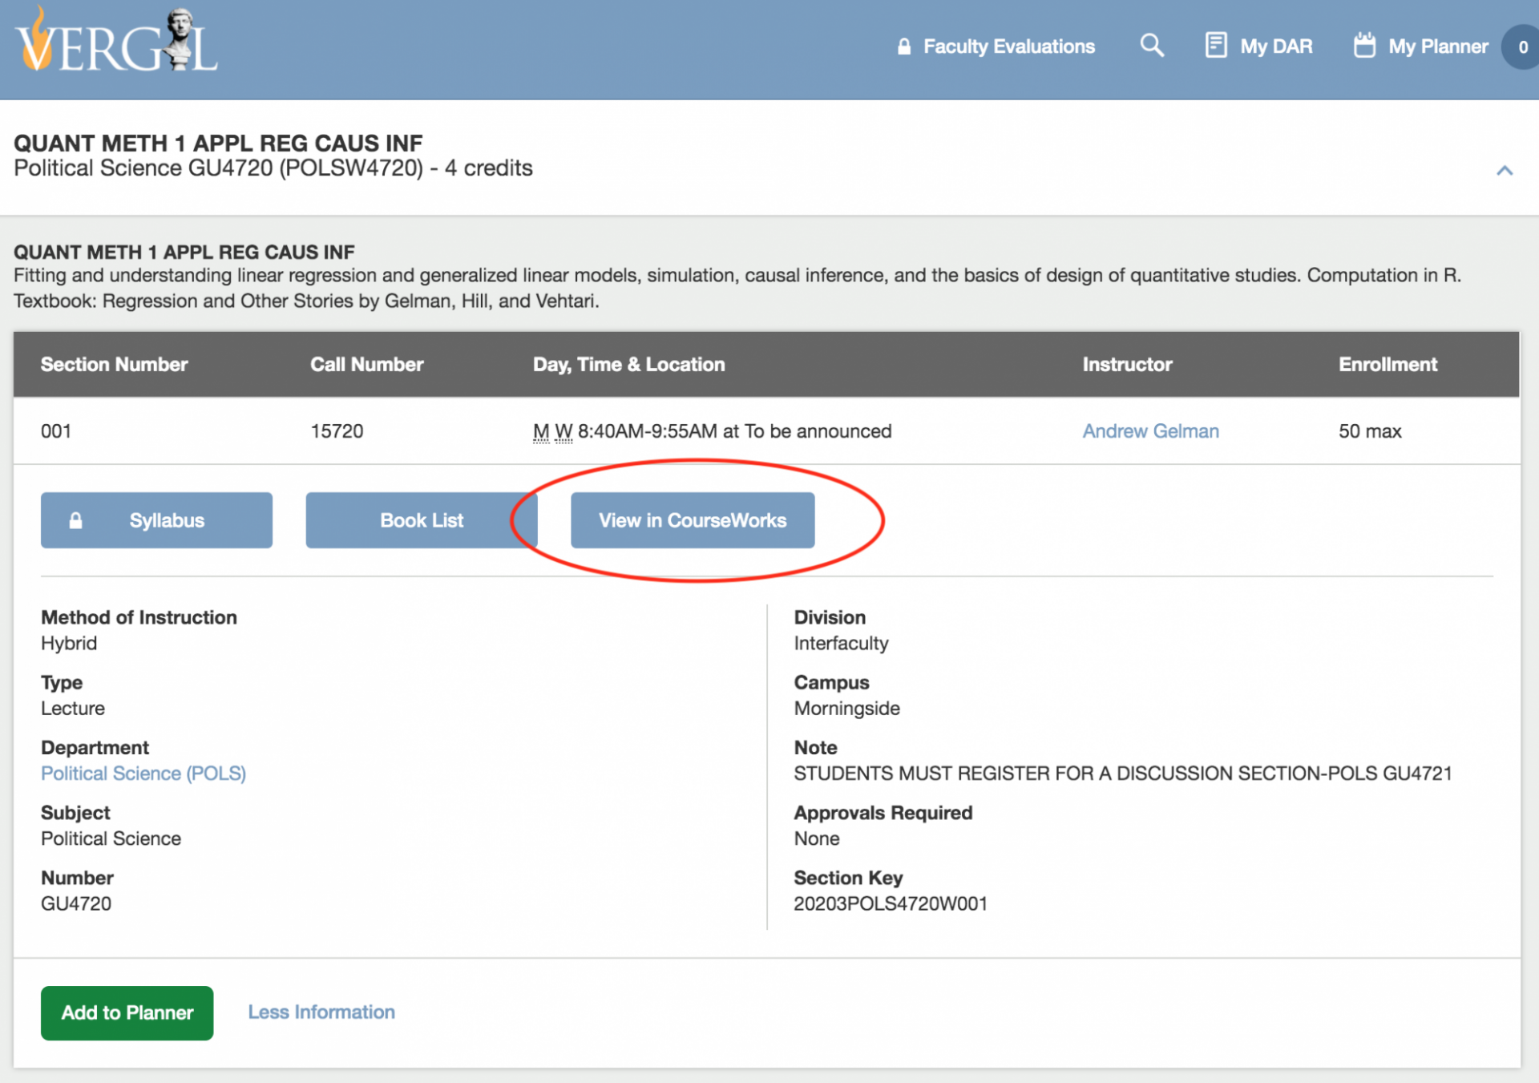Image resolution: width=1539 pixels, height=1083 pixels.
Task: Collapse details via Less Information
Action: (x=321, y=1012)
